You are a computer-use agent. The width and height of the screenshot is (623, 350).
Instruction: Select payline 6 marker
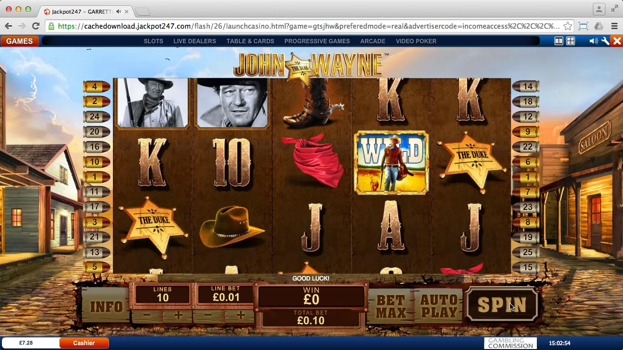coord(526,162)
